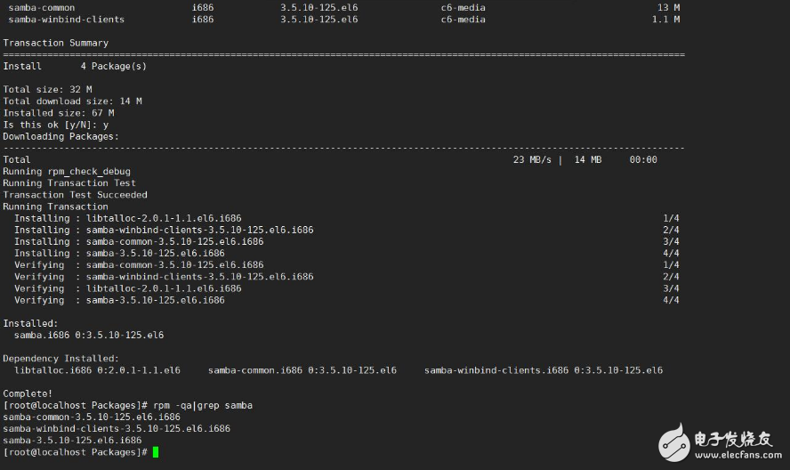The image size is (790, 470).
Task: Click the 'Downloading Packages:' line
Action: 60,136
